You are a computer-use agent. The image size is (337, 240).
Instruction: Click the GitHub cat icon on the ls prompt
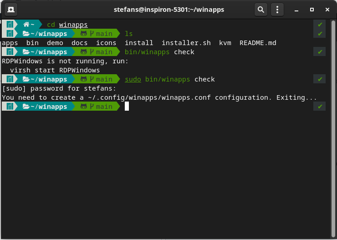[84, 34]
